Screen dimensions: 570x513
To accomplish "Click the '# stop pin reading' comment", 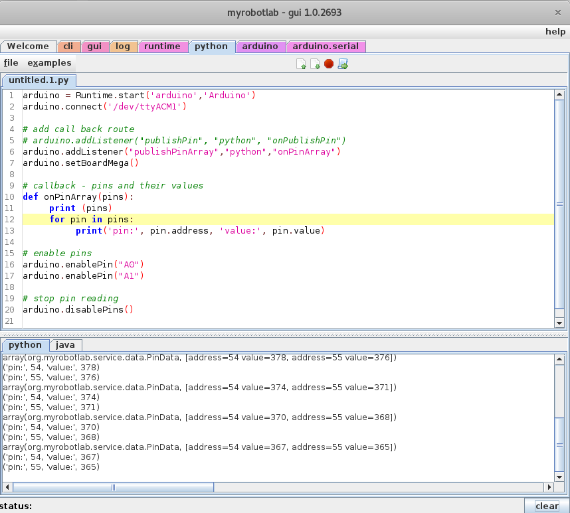I will [70, 298].
